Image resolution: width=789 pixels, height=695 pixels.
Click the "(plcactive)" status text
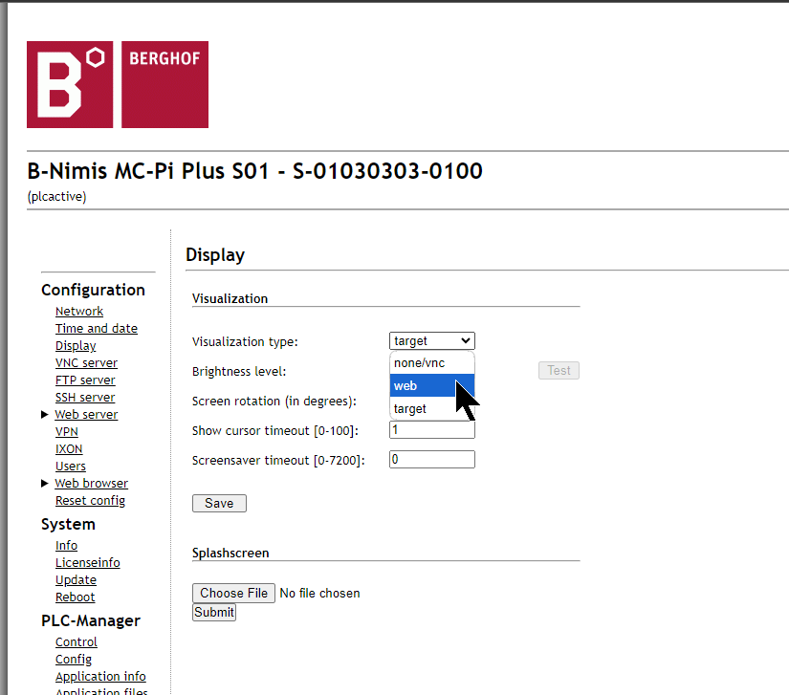(56, 197)
